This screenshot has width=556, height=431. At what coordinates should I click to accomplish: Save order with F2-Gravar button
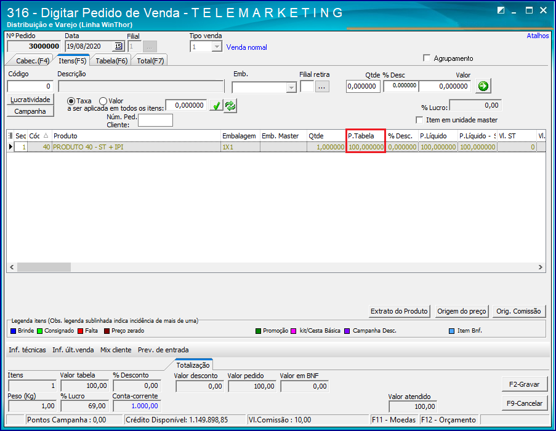[x=524, y=384]
